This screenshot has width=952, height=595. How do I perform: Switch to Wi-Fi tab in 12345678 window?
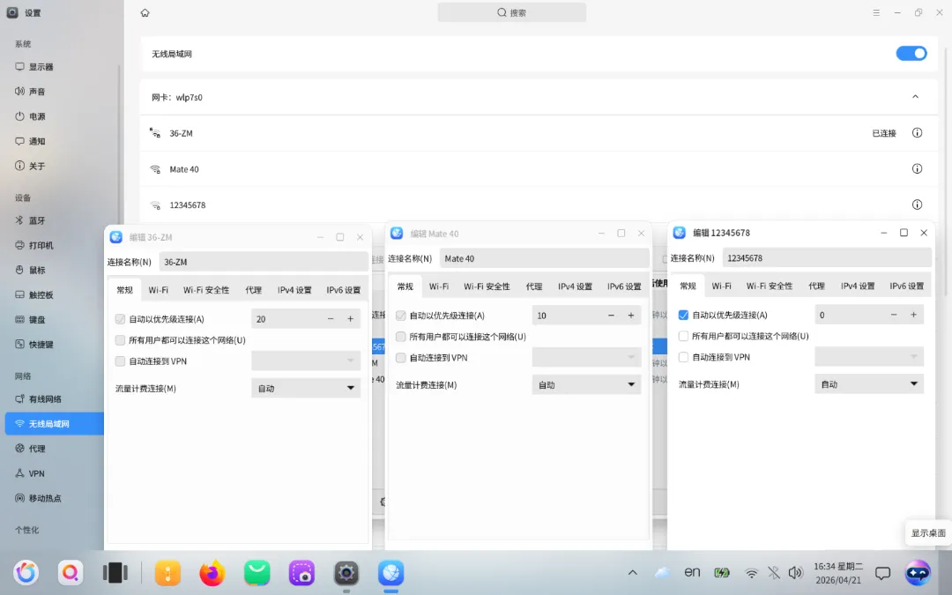[x=721, y=286]
